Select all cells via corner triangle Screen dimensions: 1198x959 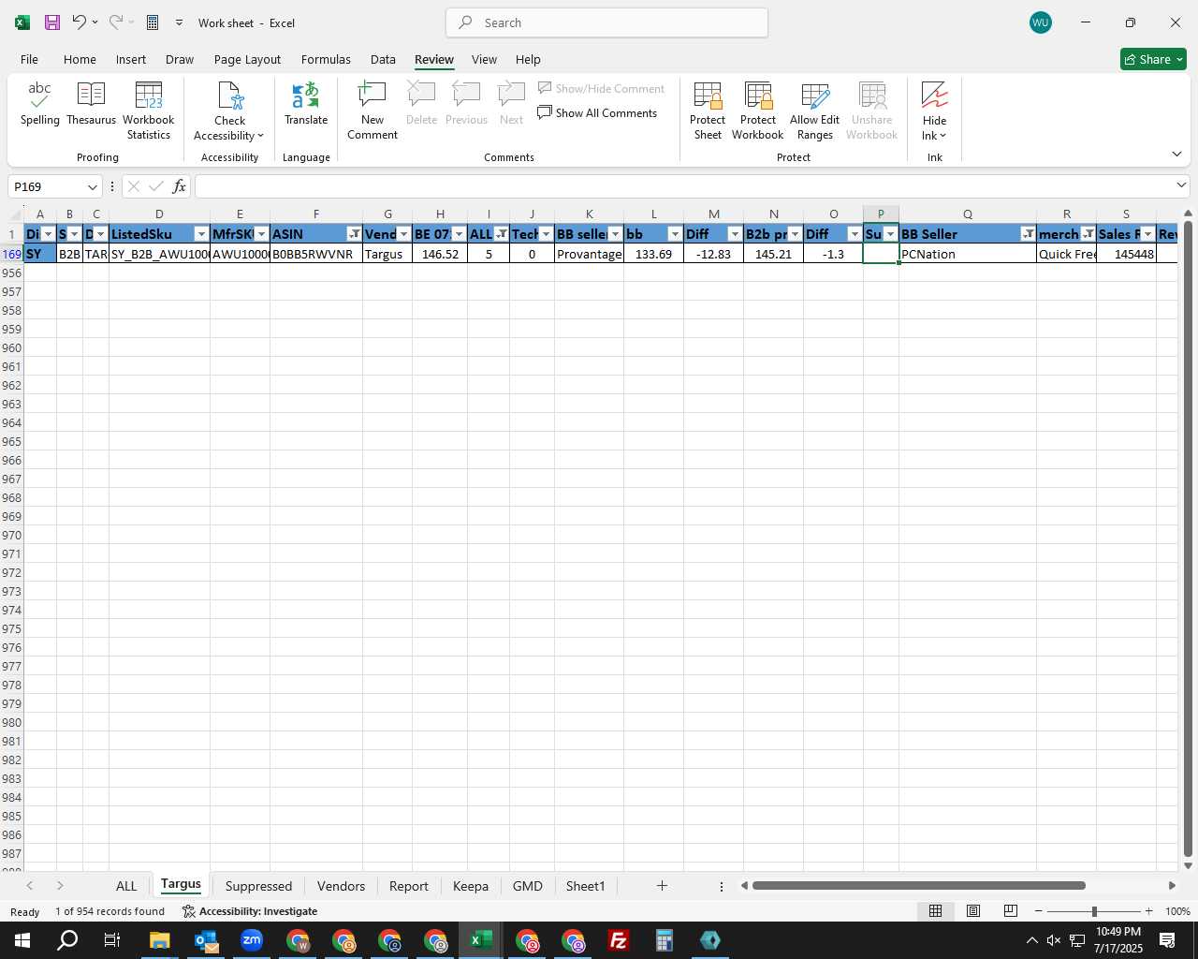15,214
